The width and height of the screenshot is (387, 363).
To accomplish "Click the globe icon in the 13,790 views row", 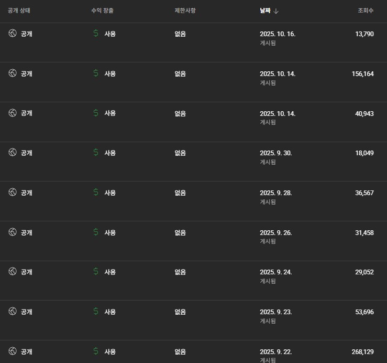I will coord(13,34).
